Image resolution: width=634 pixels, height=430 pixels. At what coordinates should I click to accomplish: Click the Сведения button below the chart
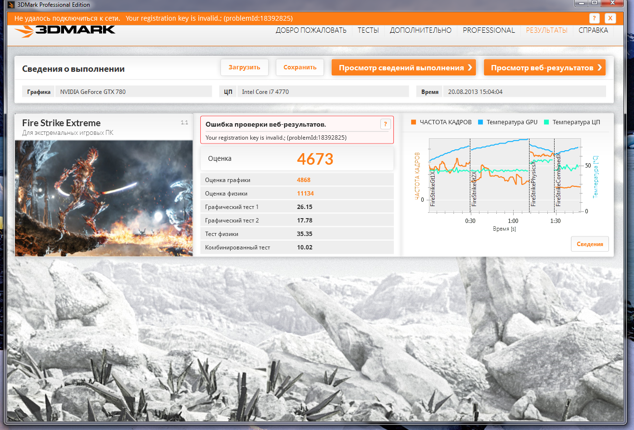(590, 244)
